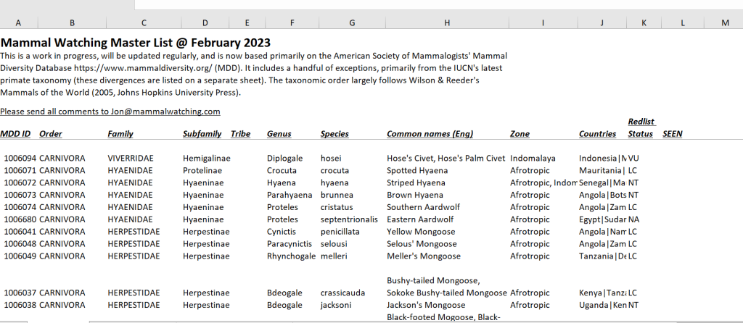
Task: Click the Zone header cell
Action: [520, 134]
